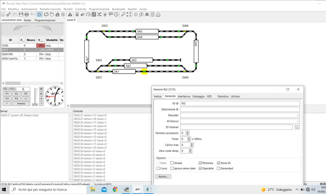Increase the Timer spinner value
The height and width of the screenshot is (194, 326).
coord(189,138)
